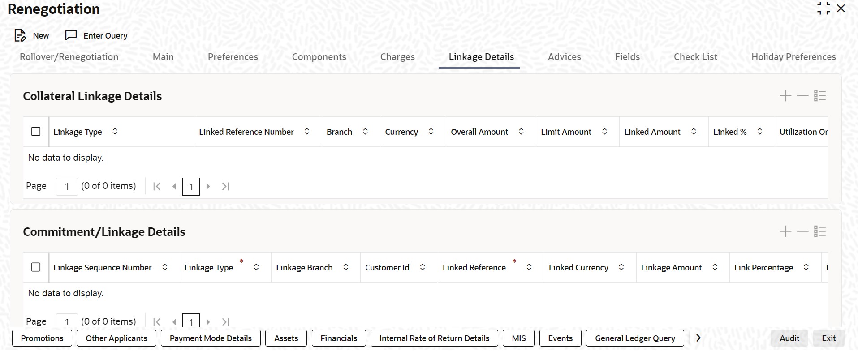
Task: Click the Enter Query icon
Action: (x=71, y=35)
